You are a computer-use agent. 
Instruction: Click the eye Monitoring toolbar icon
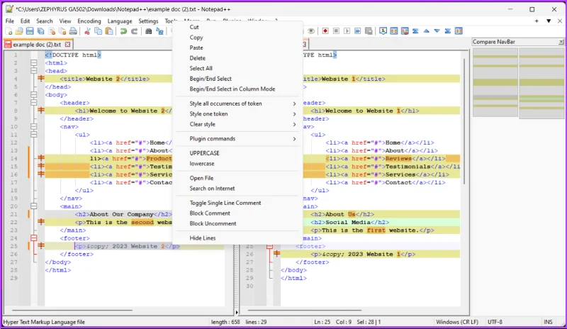tap(311, 31)
